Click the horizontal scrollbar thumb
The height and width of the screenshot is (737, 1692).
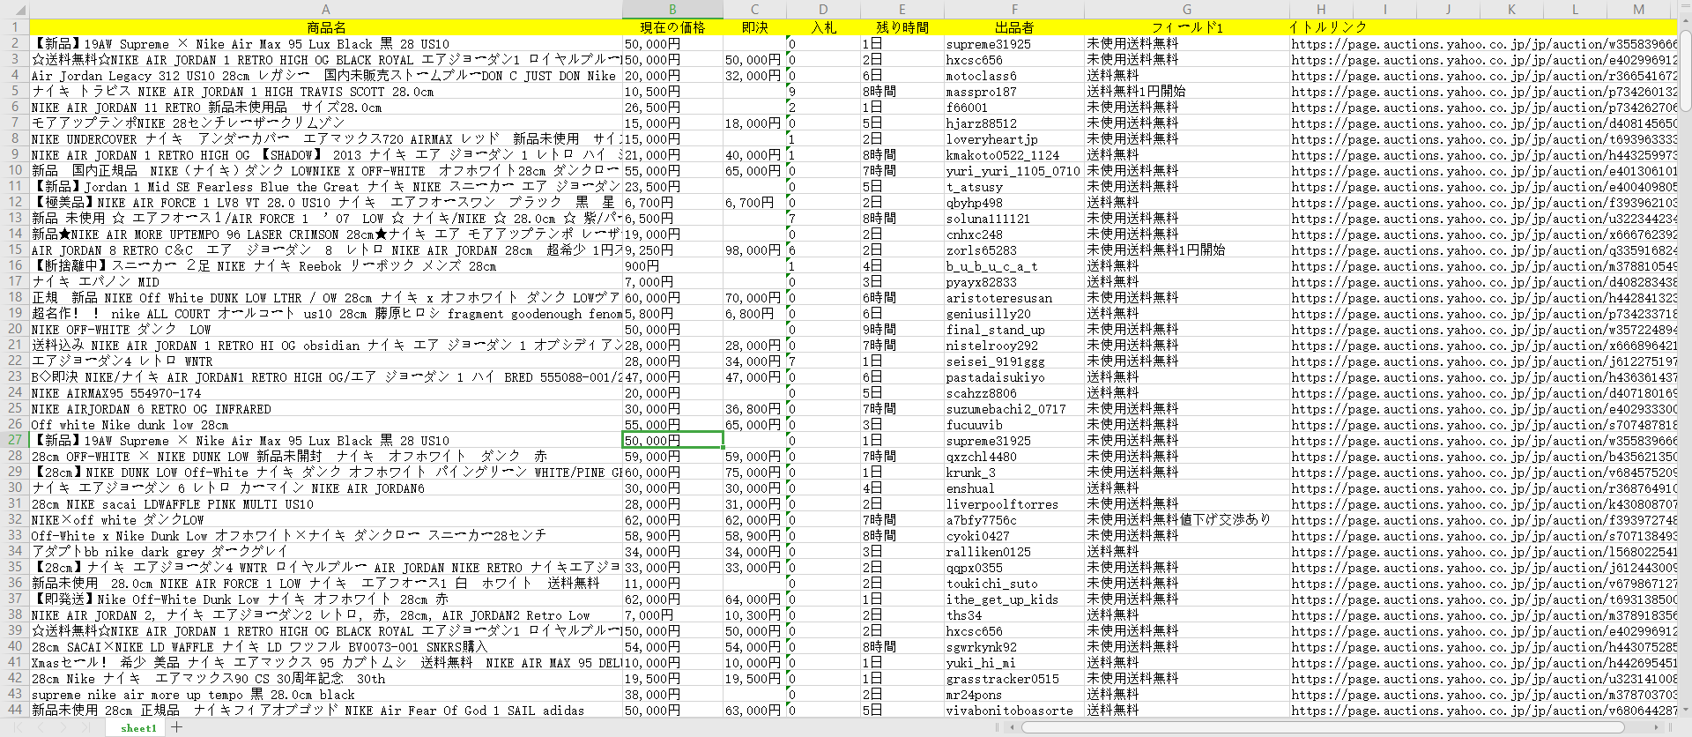pyautogui.click(x=1322, y=727)
